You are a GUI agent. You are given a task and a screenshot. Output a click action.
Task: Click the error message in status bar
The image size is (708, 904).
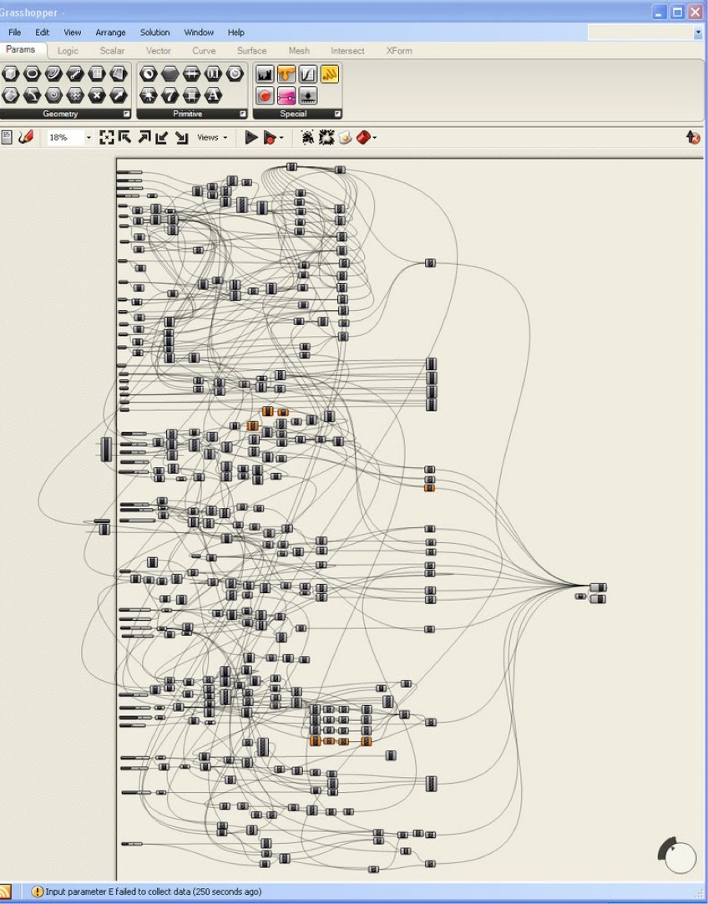click(150, 891)
